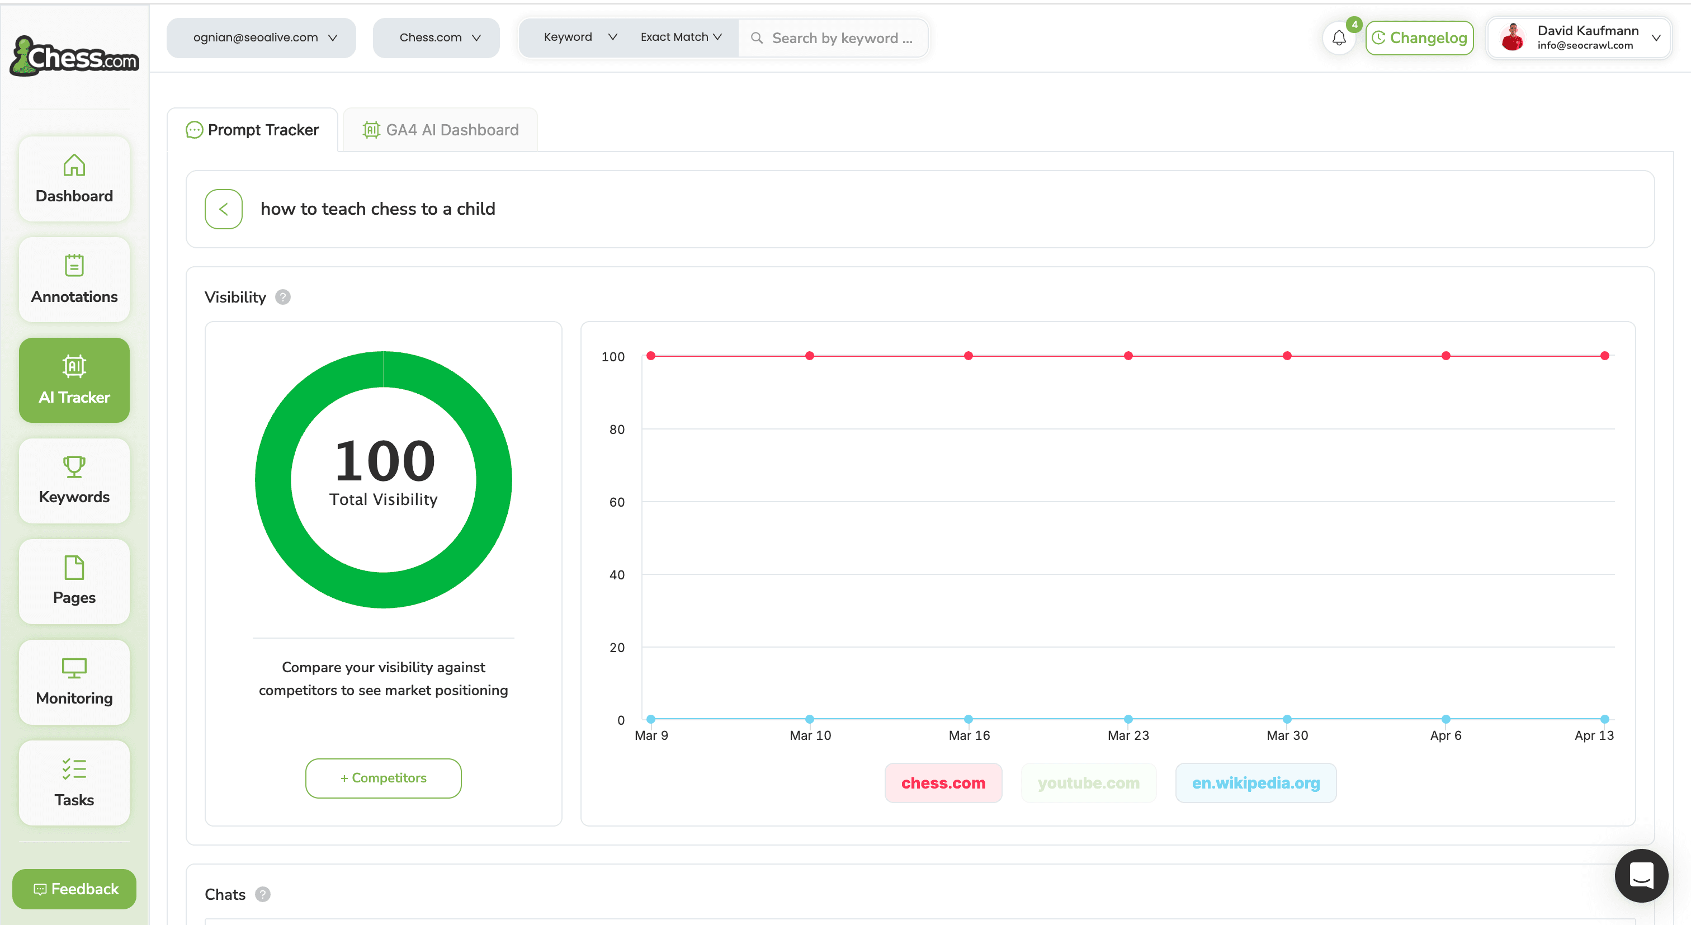Open the Monitoring section
The image size is (1691, 925).
pyautogui.click(x=74, y=682)
